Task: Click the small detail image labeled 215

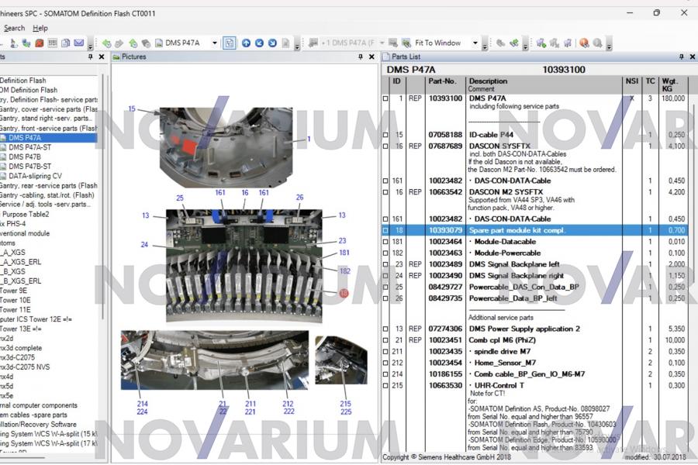Action: pyautogui.click(x=341, y=360)
